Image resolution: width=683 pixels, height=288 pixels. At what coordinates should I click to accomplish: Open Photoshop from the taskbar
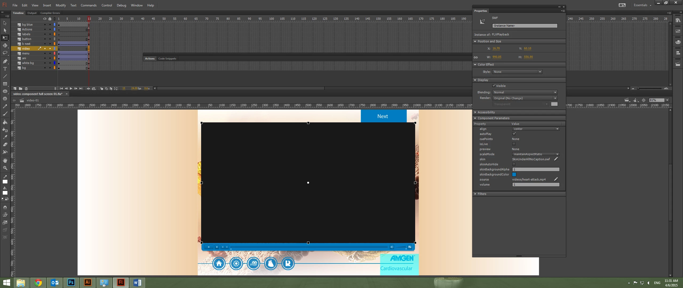coord(71,282)
